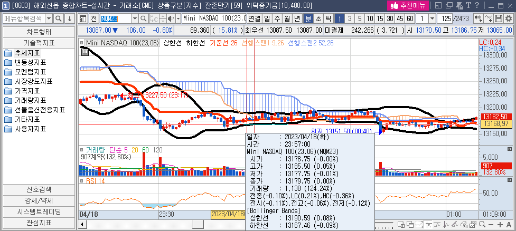516x231 pixels.
Task: Select the crosshair cursor tool in bottom toolbar
Action: pos(428,225)
